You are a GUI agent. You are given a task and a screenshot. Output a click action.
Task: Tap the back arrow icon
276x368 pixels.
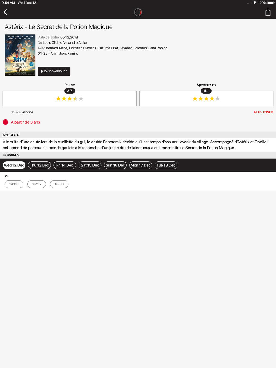pyautogui.click(x=5, y=12)
